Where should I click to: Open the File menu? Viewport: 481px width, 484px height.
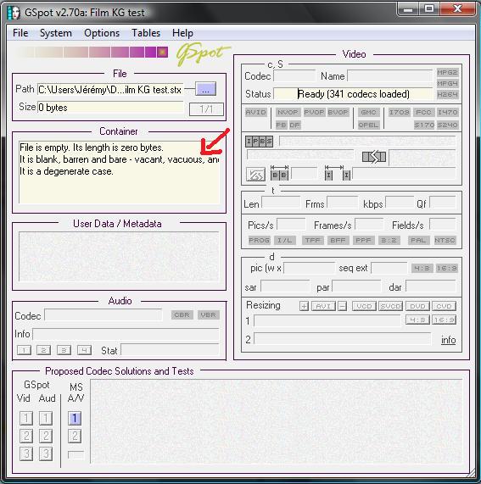[x=20, y=33]
